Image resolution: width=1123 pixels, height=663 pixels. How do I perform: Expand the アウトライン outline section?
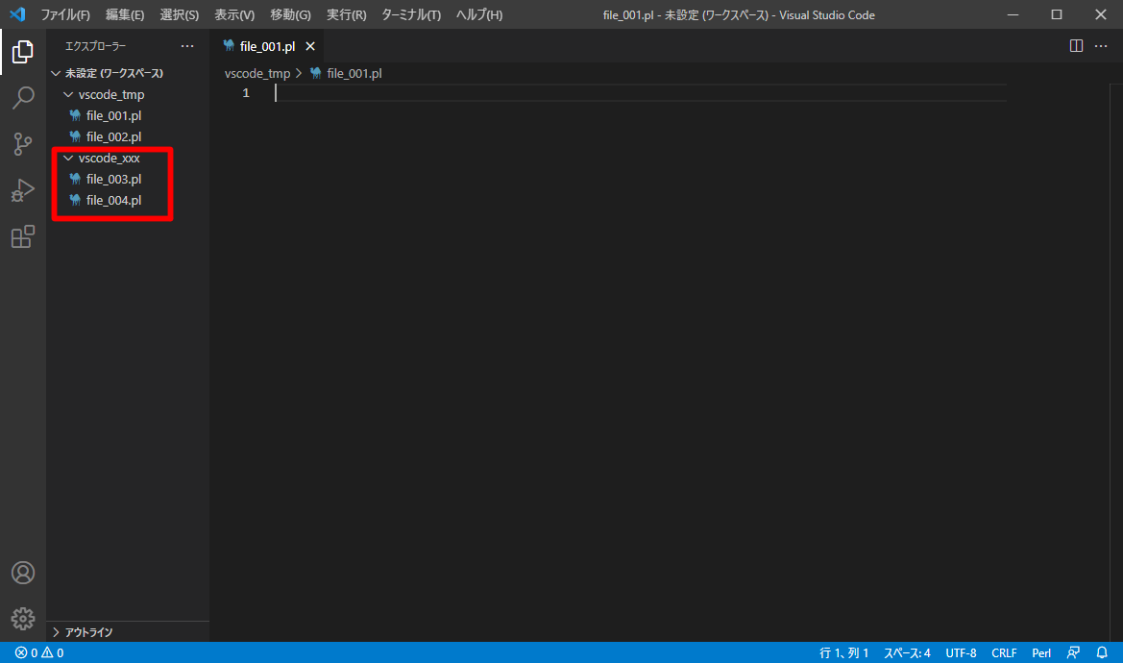point(128,632)
